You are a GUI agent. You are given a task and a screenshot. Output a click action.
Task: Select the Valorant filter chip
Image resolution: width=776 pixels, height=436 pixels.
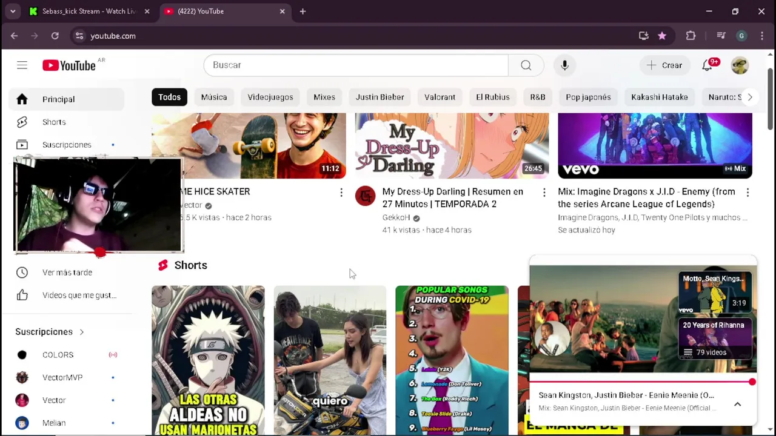click(440, 97)
